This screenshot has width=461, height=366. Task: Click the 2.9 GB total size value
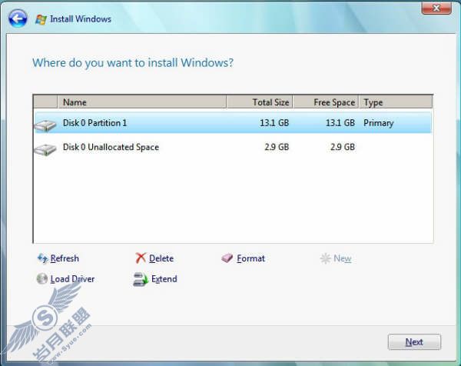click(x=277, y=147)
